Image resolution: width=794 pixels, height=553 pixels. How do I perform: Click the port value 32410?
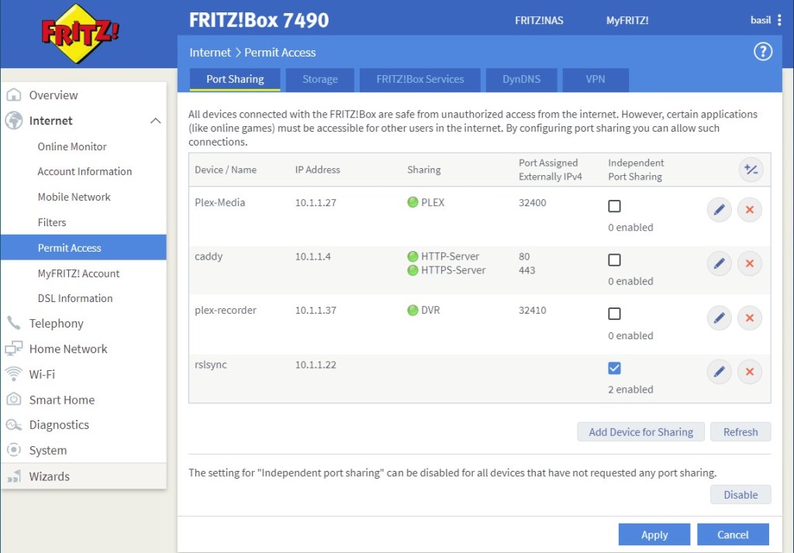click(532, 310)
